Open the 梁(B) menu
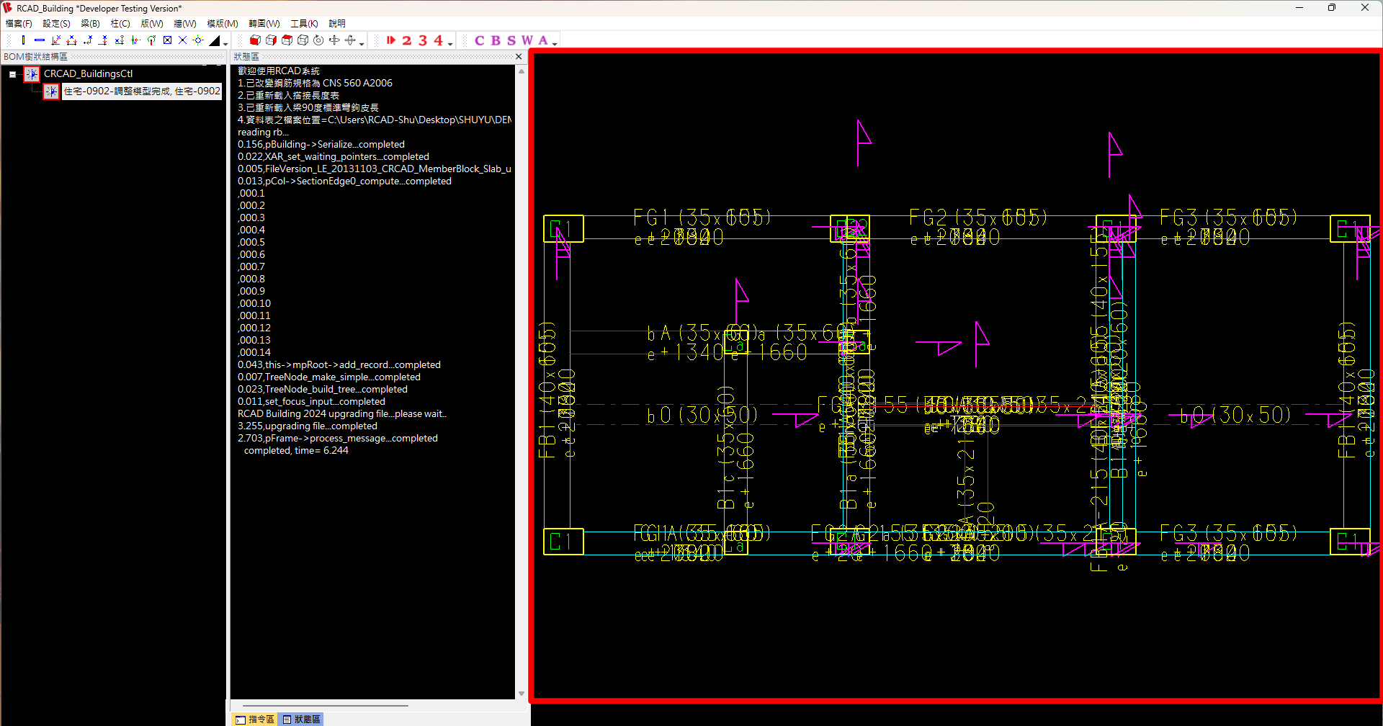This screenshot has width=1383, height=726. (90, 24)
